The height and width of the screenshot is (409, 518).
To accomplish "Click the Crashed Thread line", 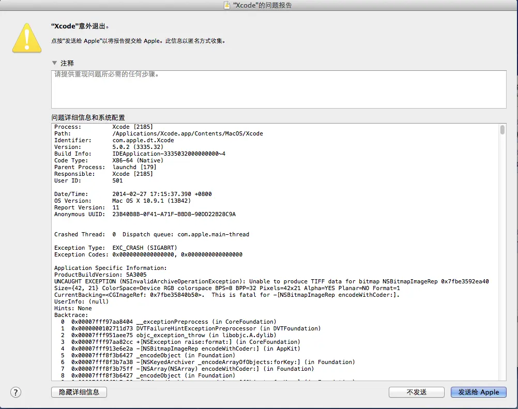I will [x=151, y=234].
